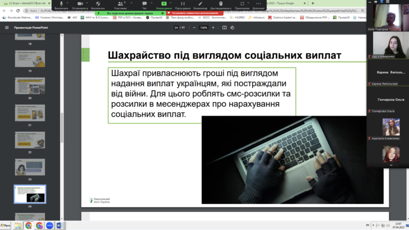Rotate PDF counterclockwise icon
Screen dimensions: 409x230
point(232,28)
